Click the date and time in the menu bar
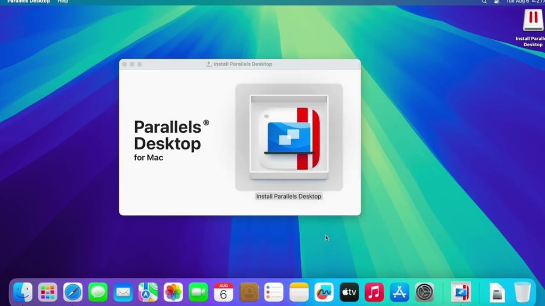 (525, 2)
